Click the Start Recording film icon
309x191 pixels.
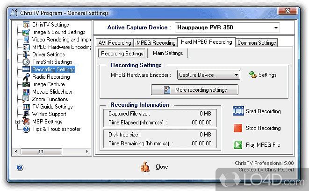point(238,111)
